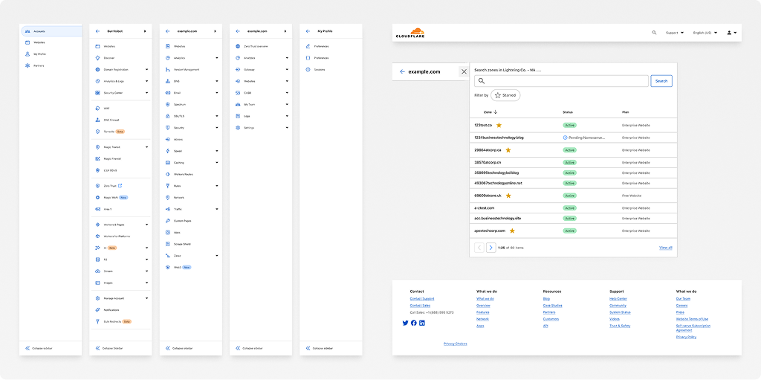Expand Domain Registration
Screen dimensions: 761x380
click(146, 69)
